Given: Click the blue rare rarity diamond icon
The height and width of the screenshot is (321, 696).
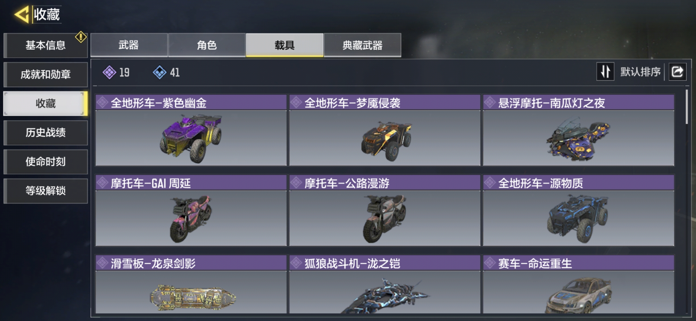Looking at the screenshot, I should point(160,72).
